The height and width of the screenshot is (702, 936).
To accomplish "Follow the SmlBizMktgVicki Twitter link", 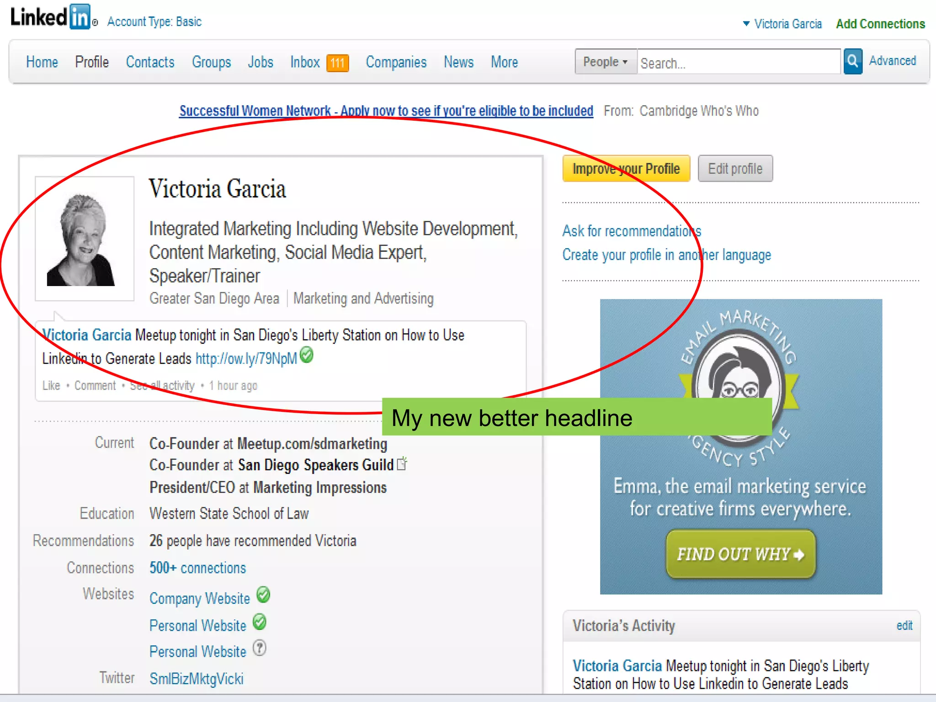I will pyautogui.click(x=196, y=679).
